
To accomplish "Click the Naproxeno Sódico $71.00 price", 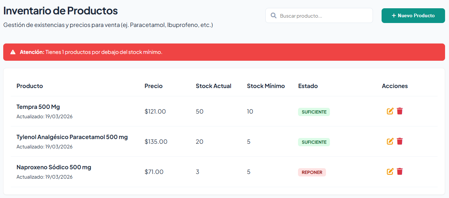I will [154, 172].
